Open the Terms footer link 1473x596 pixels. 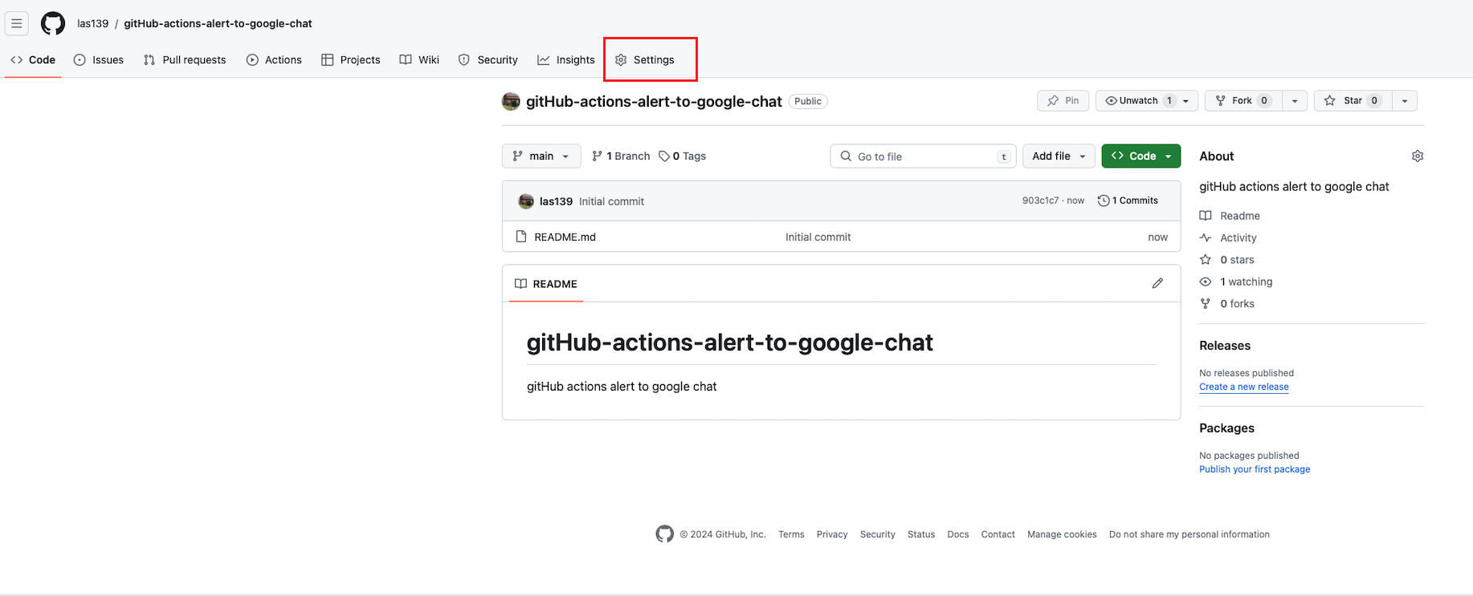click(791, 534)
